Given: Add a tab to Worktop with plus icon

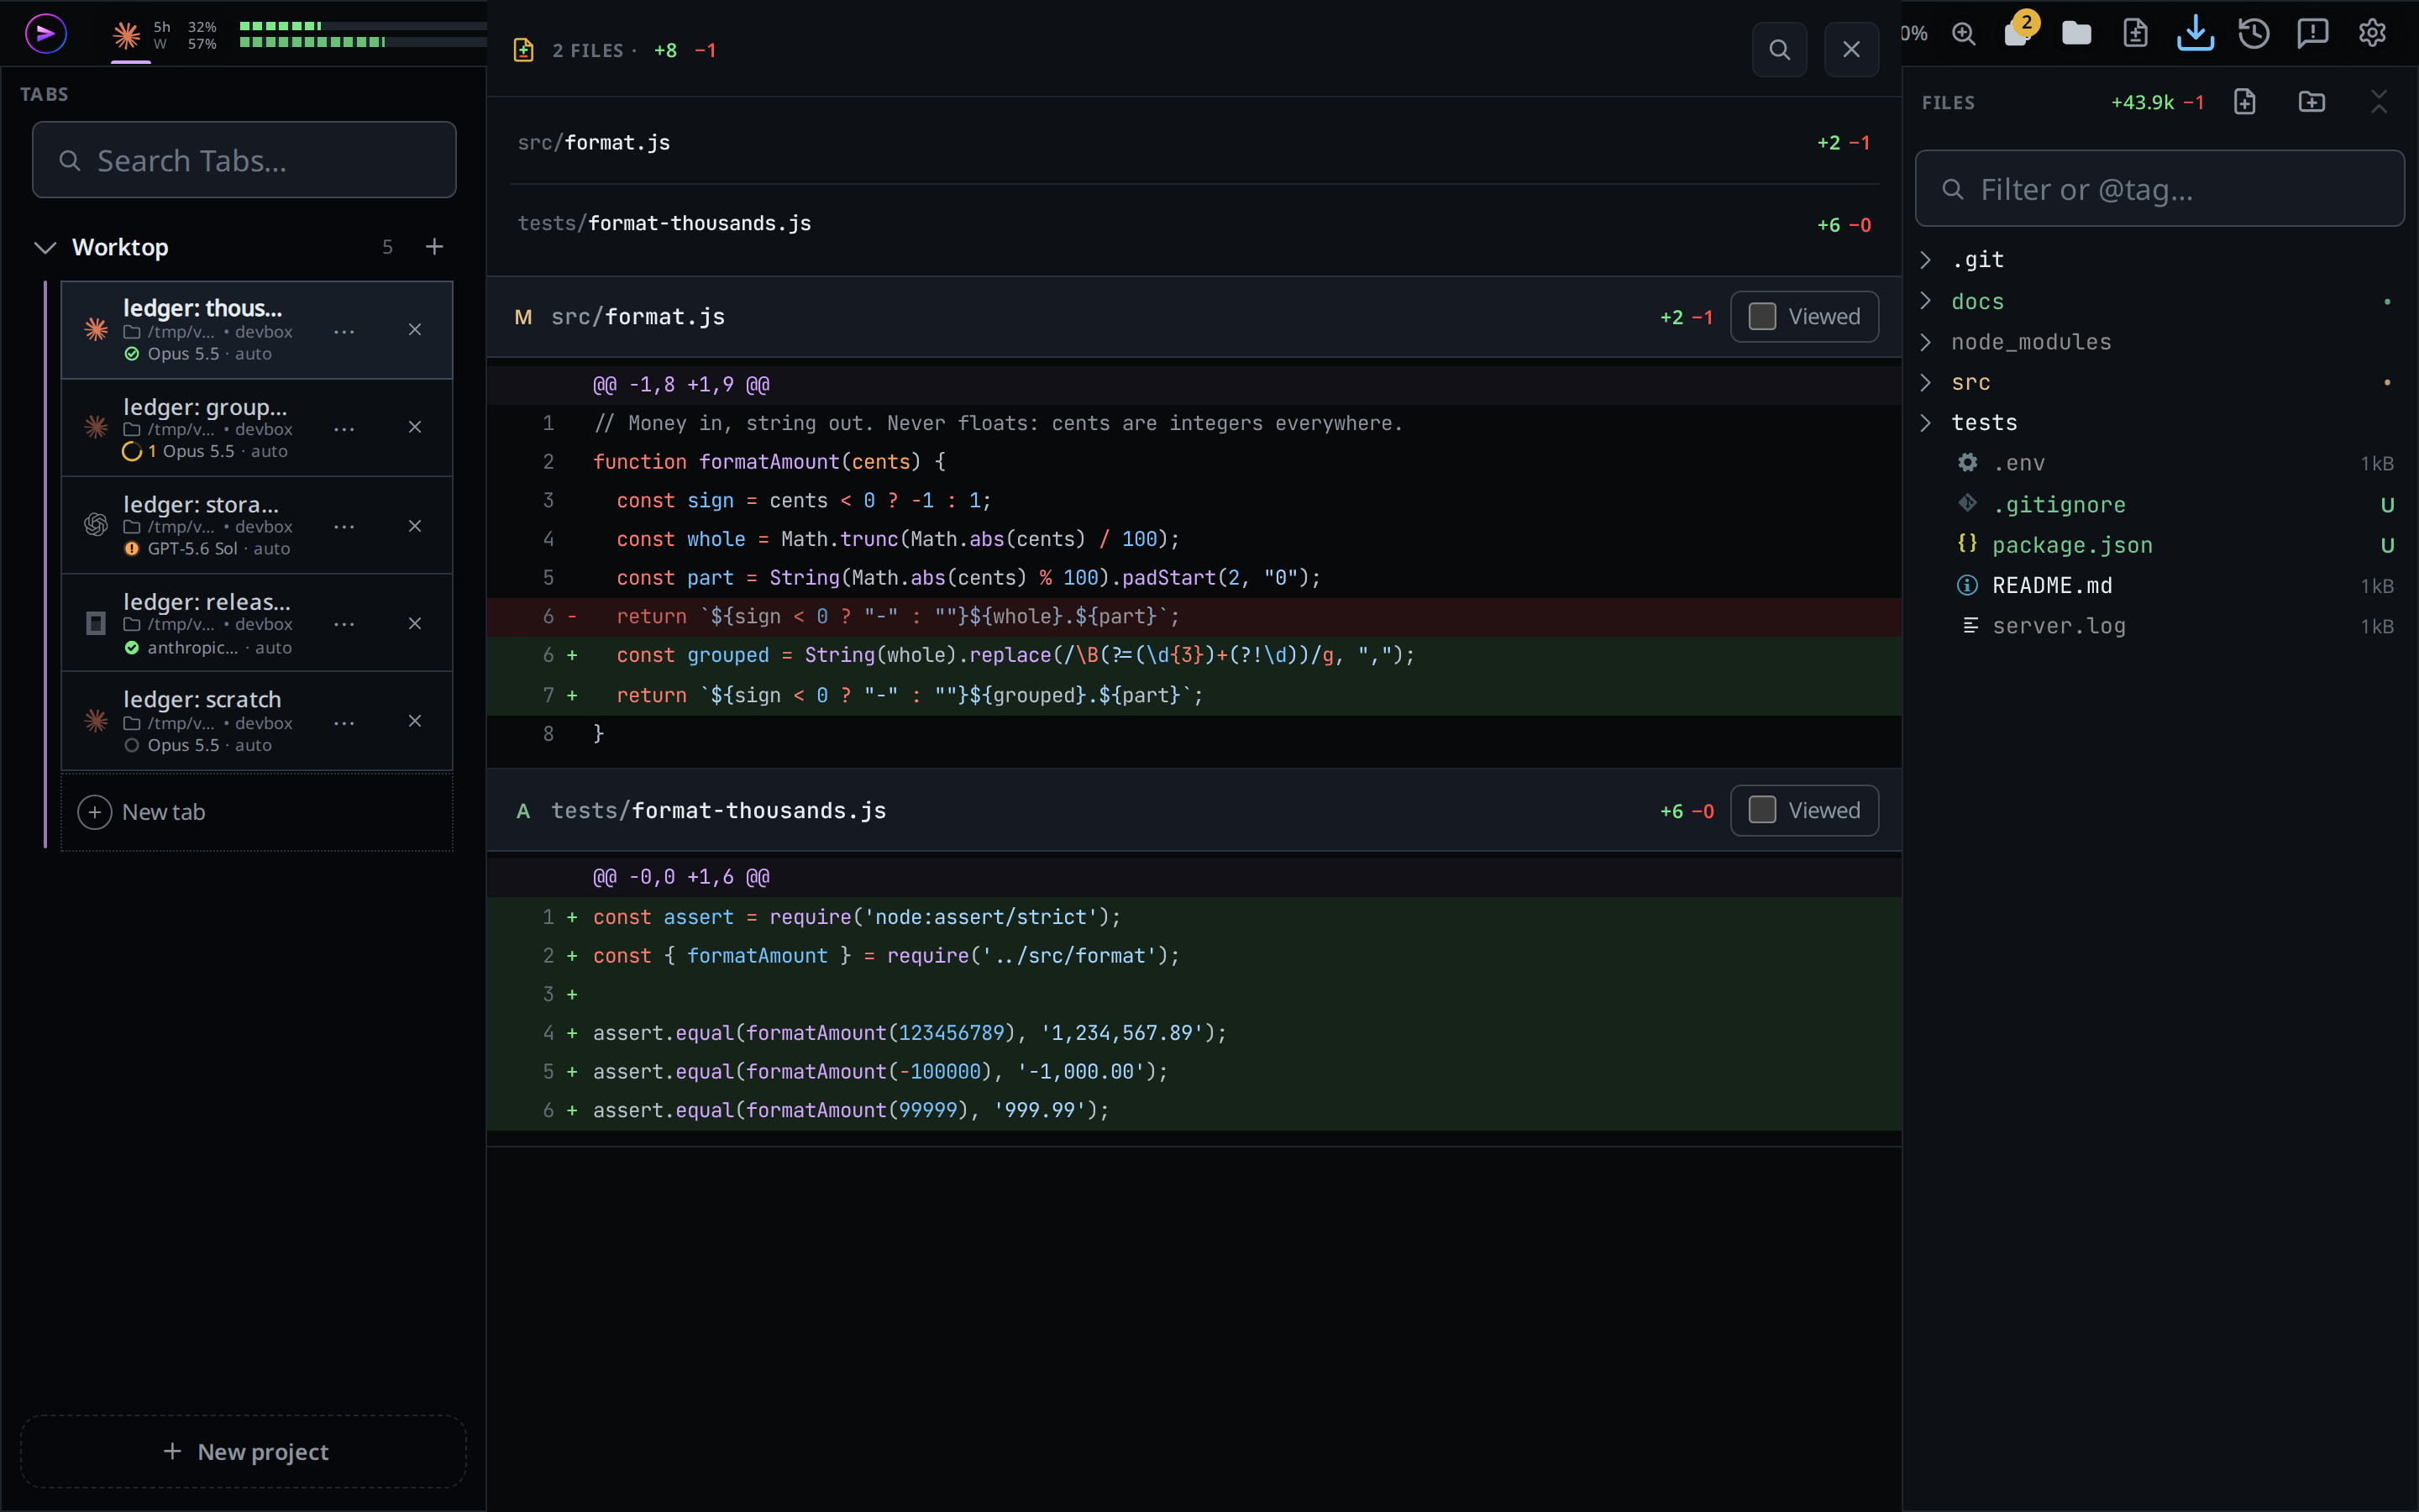Looking at the screenshot, I should click(x=433, y=247).
